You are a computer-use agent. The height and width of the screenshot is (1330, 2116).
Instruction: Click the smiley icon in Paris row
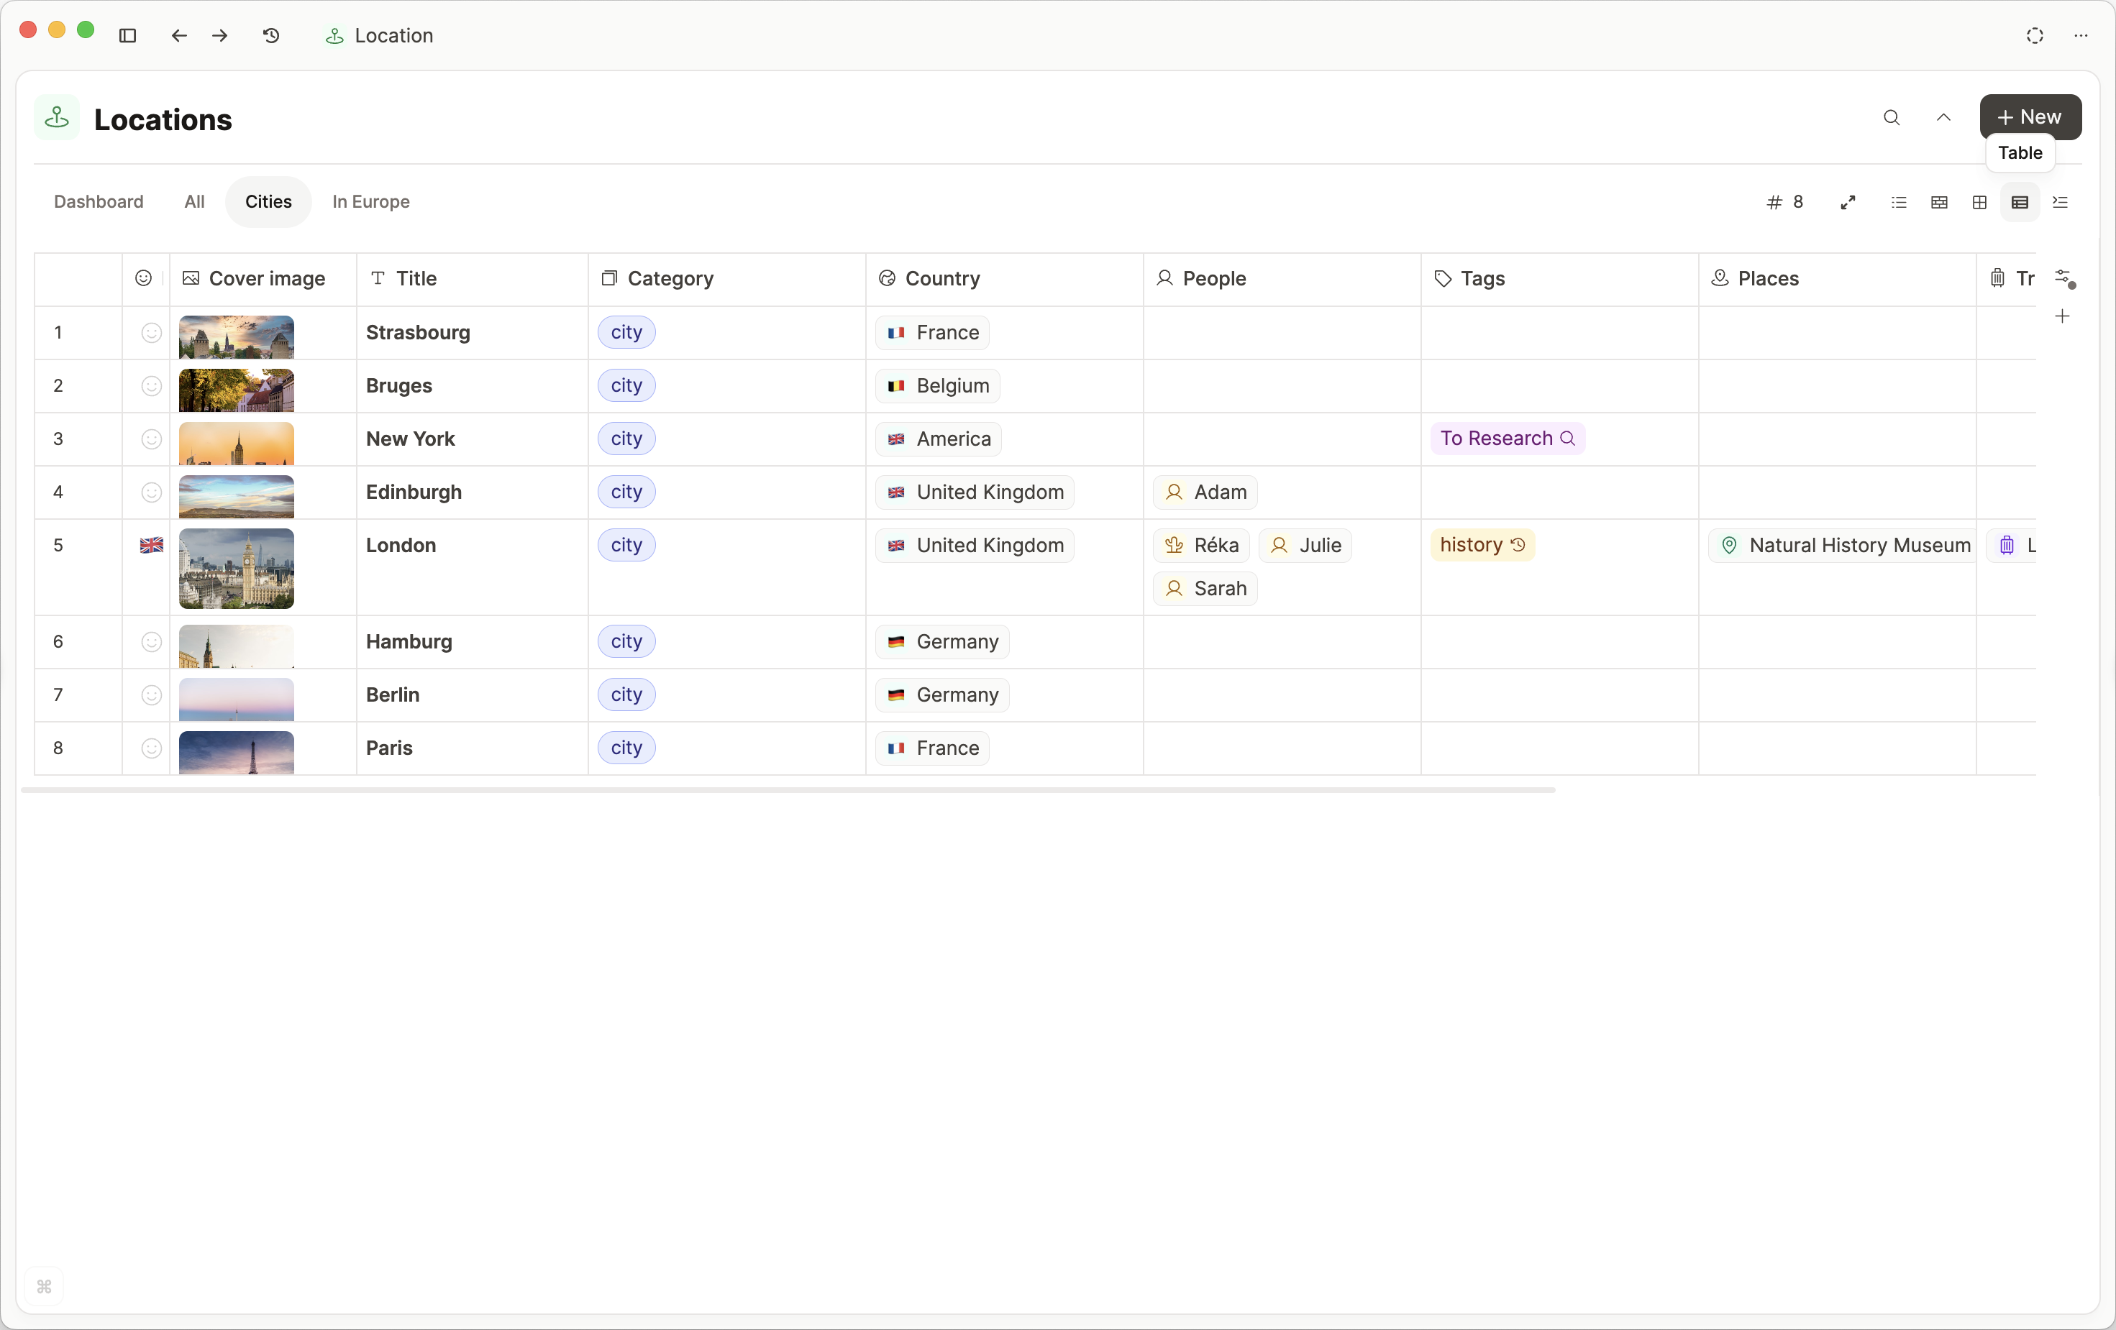tap(151, 748)
